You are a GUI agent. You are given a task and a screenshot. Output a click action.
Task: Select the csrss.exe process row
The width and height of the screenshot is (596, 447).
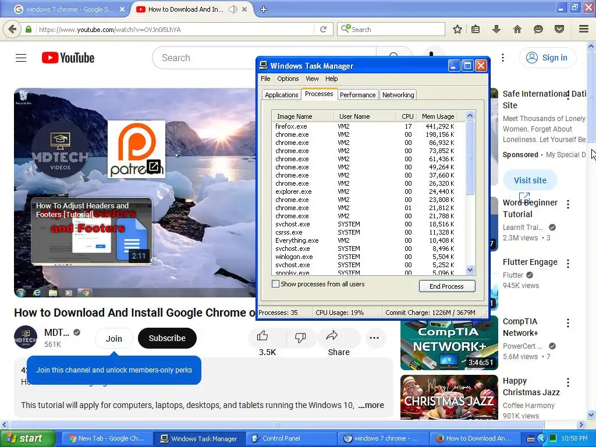pyautogui.click(x=368, y=232)
